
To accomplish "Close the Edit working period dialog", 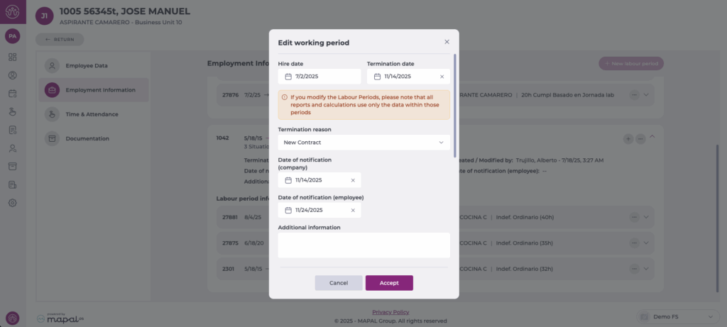I will pyautogui.click(x=447, y=43).
